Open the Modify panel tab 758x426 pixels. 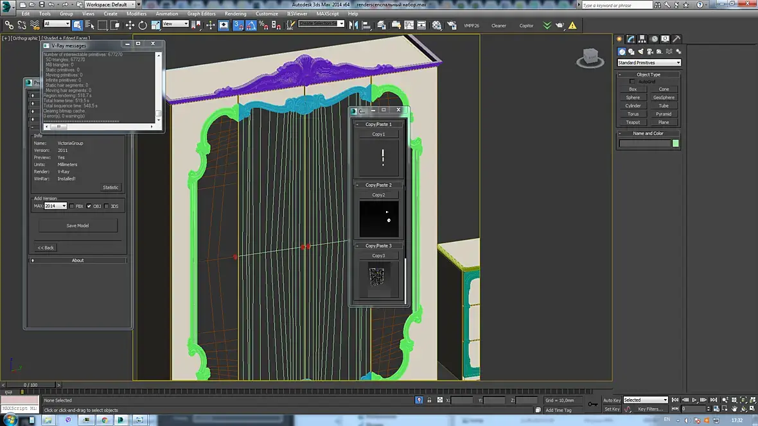point(631,39)
